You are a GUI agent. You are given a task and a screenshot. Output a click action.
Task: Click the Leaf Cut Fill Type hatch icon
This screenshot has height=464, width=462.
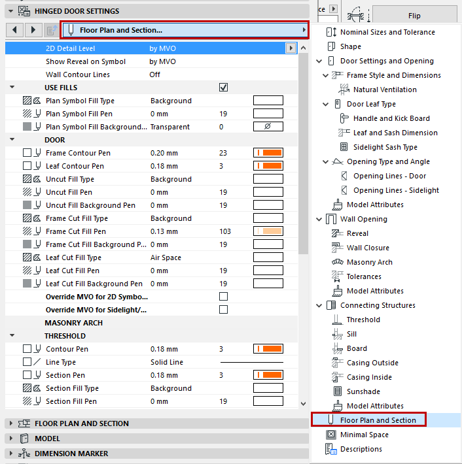27,257
